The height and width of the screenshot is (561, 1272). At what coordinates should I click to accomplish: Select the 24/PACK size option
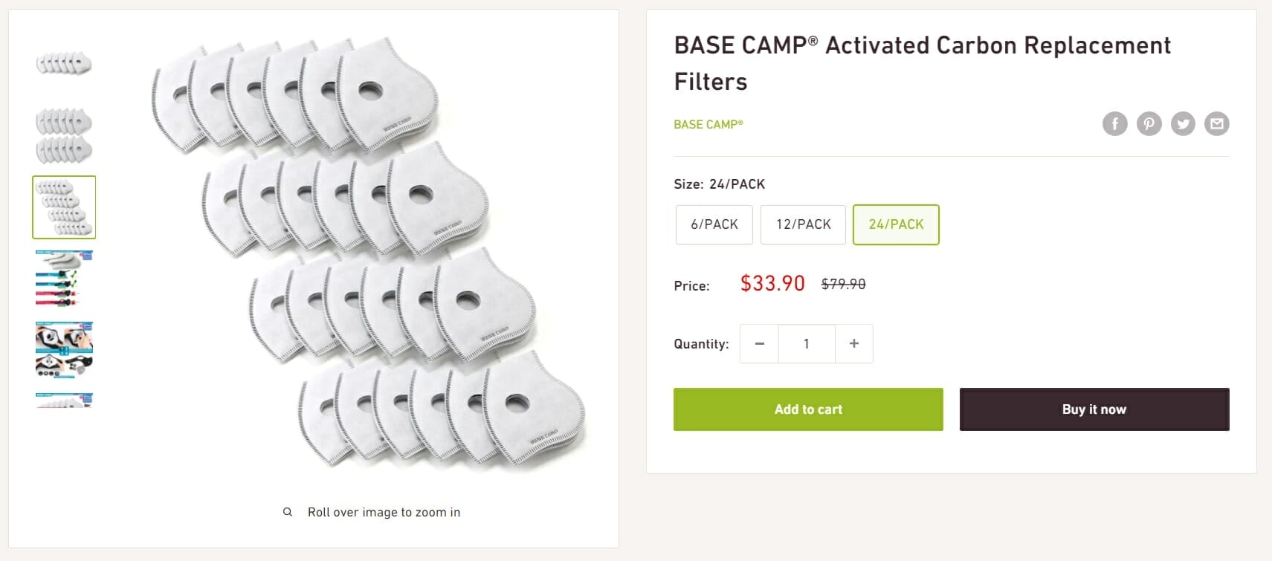896,224
